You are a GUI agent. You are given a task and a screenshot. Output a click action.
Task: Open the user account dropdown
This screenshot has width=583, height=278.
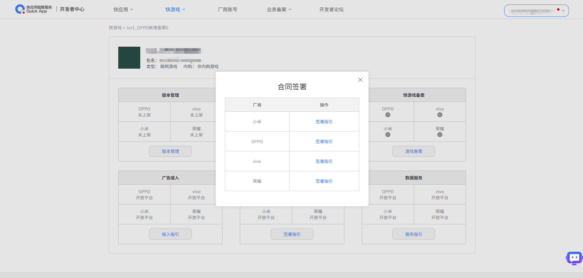536,11
